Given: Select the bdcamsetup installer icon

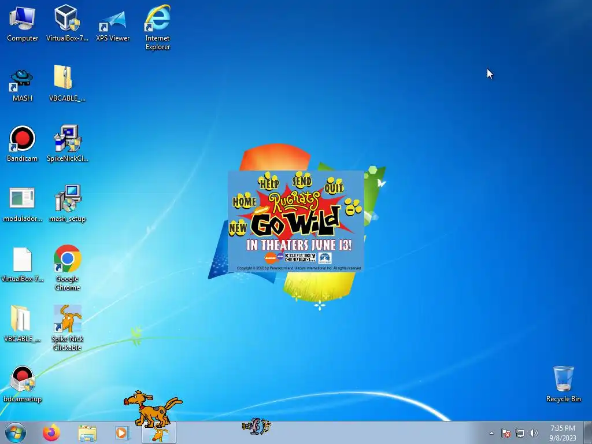Looking at the screenshot, I should click(x=23, y=384).
